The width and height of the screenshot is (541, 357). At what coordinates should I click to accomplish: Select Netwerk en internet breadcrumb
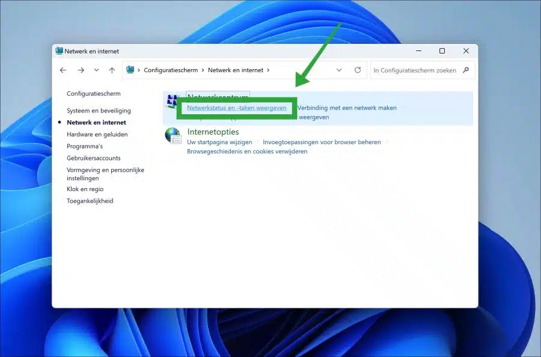pos(236,70)
